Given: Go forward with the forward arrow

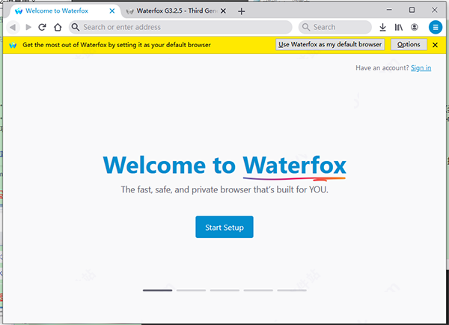Looking at the screenshot, I should pos(28,27).
